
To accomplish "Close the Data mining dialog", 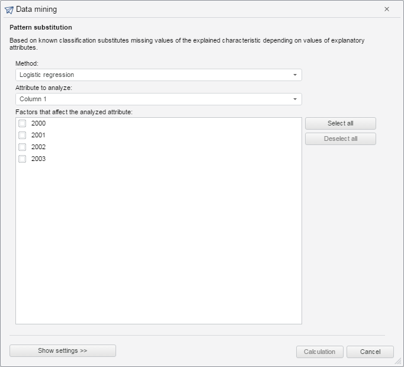I will (x=387, y=9).
